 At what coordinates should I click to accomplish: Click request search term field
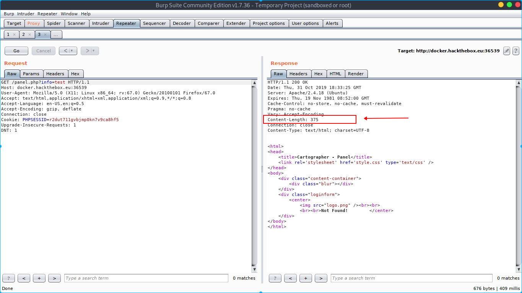[146, 278]
